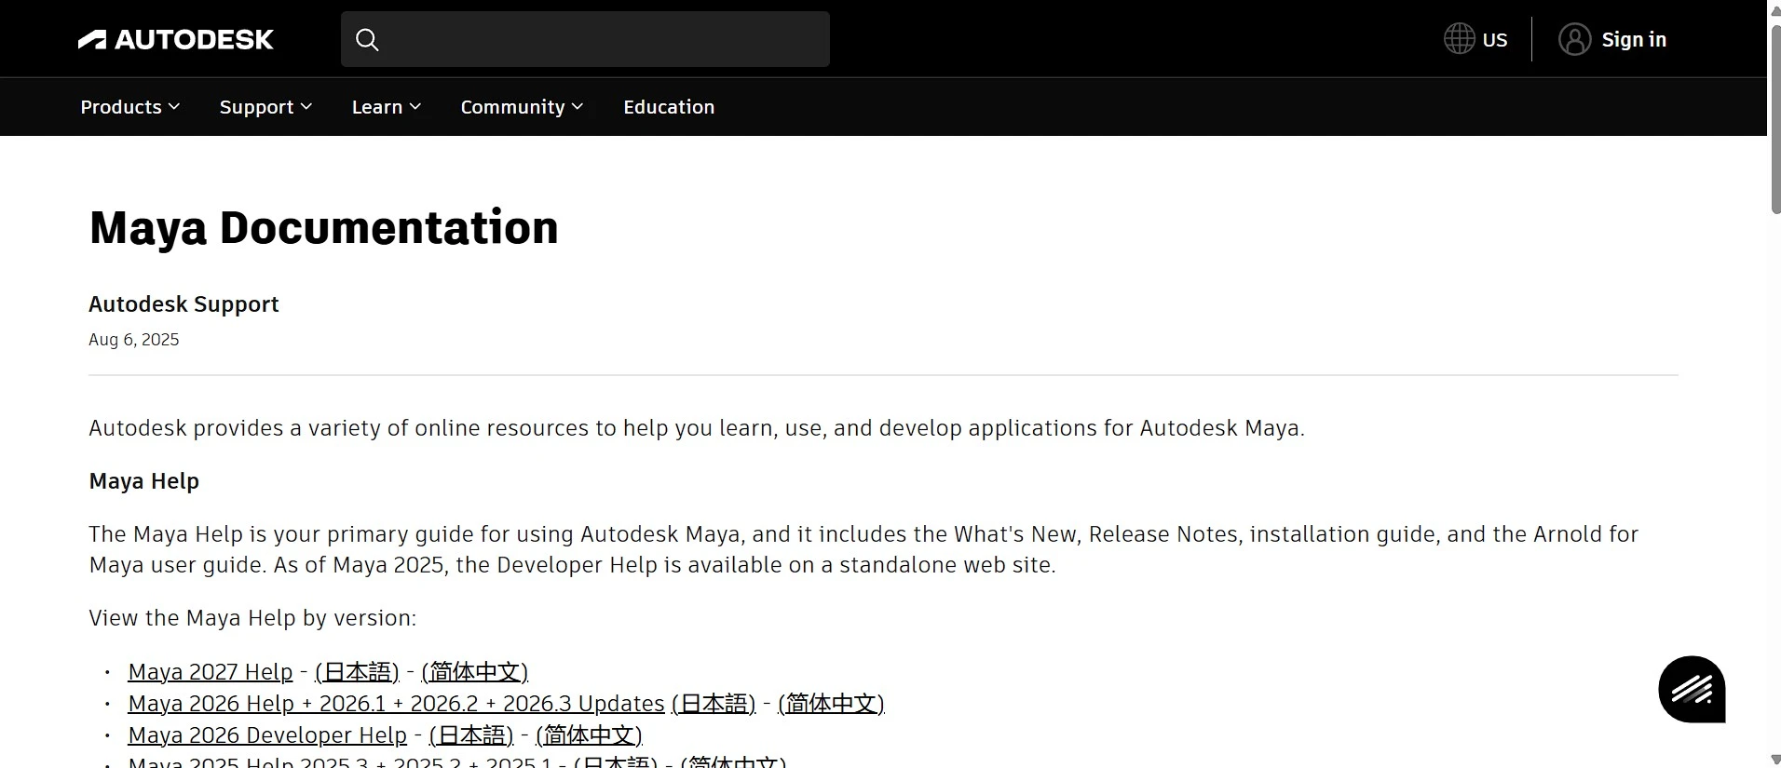
Task: Click the Maya Help subheading
Action: click(143, 481)
